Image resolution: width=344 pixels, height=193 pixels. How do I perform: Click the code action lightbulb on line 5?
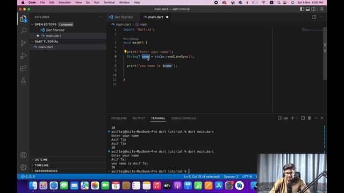(125, 51)
